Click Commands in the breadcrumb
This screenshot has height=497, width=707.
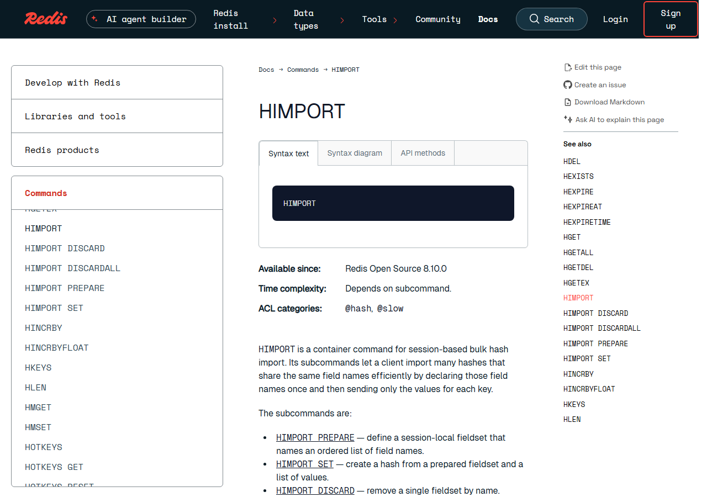[303, 70]
